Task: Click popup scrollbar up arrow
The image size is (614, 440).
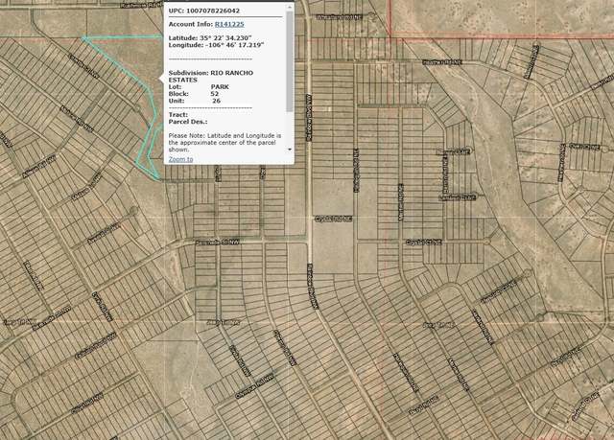Action: coord(290,7)
